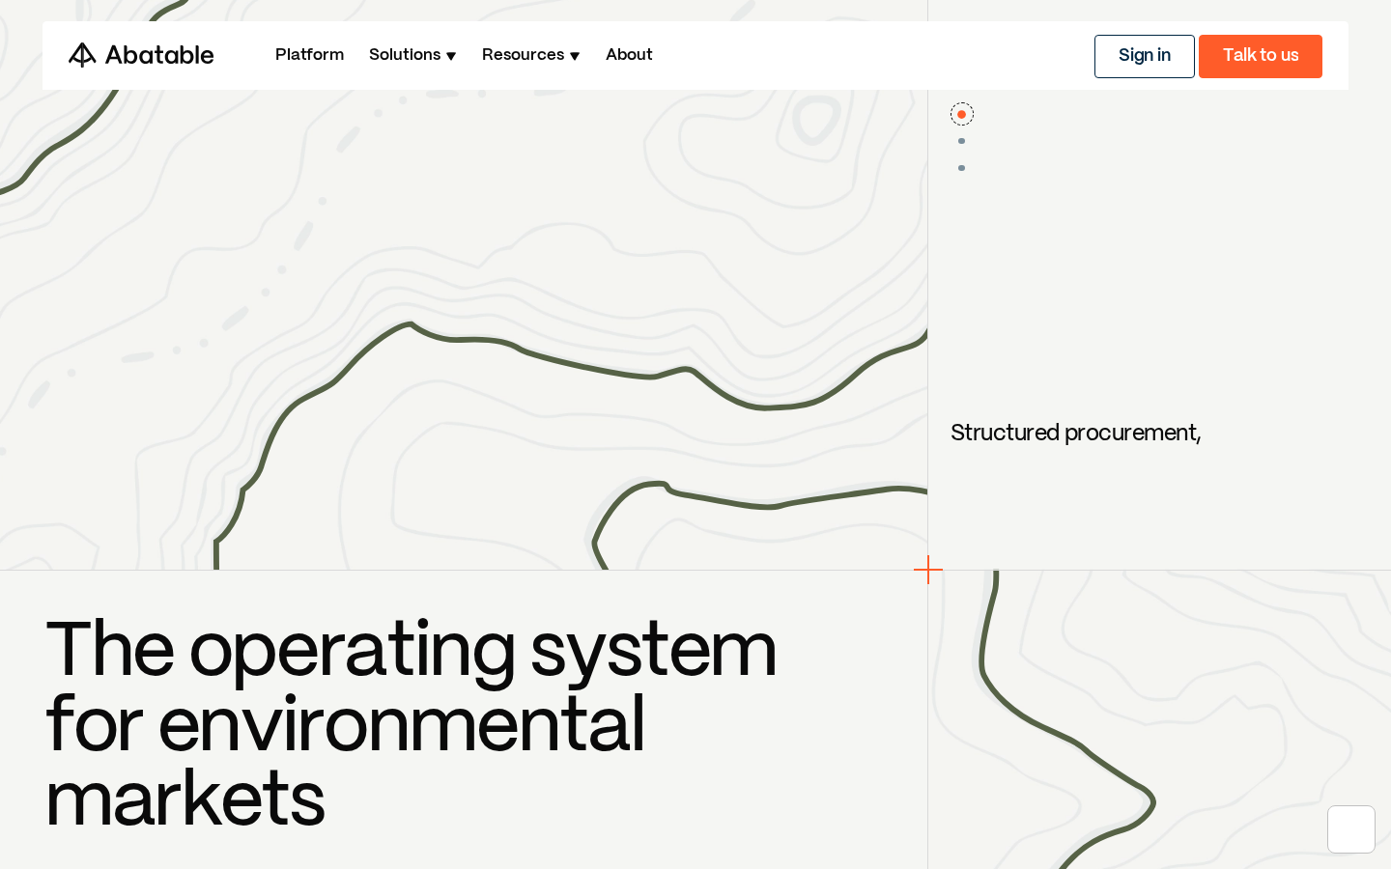The width and height of the screenshot is (1391, 869).
Task: Select the active orange slide indicator dot
Action: 961,114
